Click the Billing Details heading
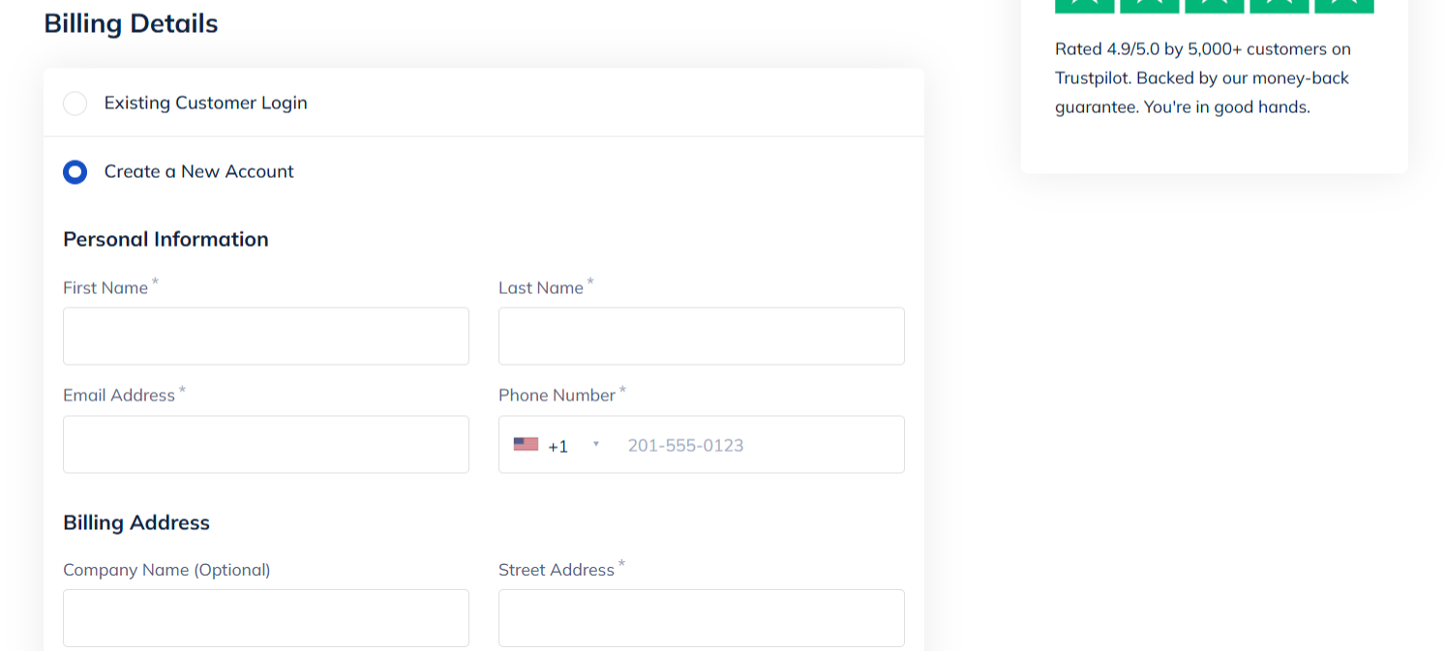This screenshot has height=651, width=1445. (x=132, y=23)
